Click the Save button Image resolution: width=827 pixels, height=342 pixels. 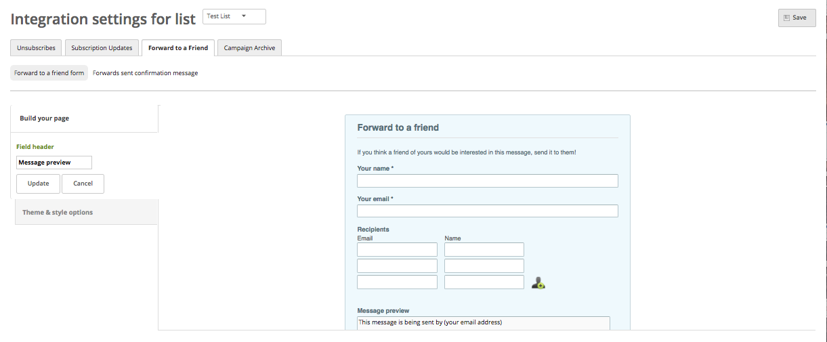click(797, 18)
